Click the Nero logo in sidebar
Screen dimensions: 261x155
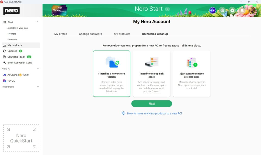coord(11,11)
